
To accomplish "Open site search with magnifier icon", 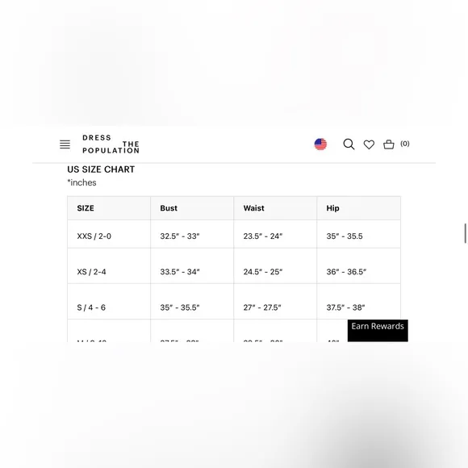I will (349, 144).
